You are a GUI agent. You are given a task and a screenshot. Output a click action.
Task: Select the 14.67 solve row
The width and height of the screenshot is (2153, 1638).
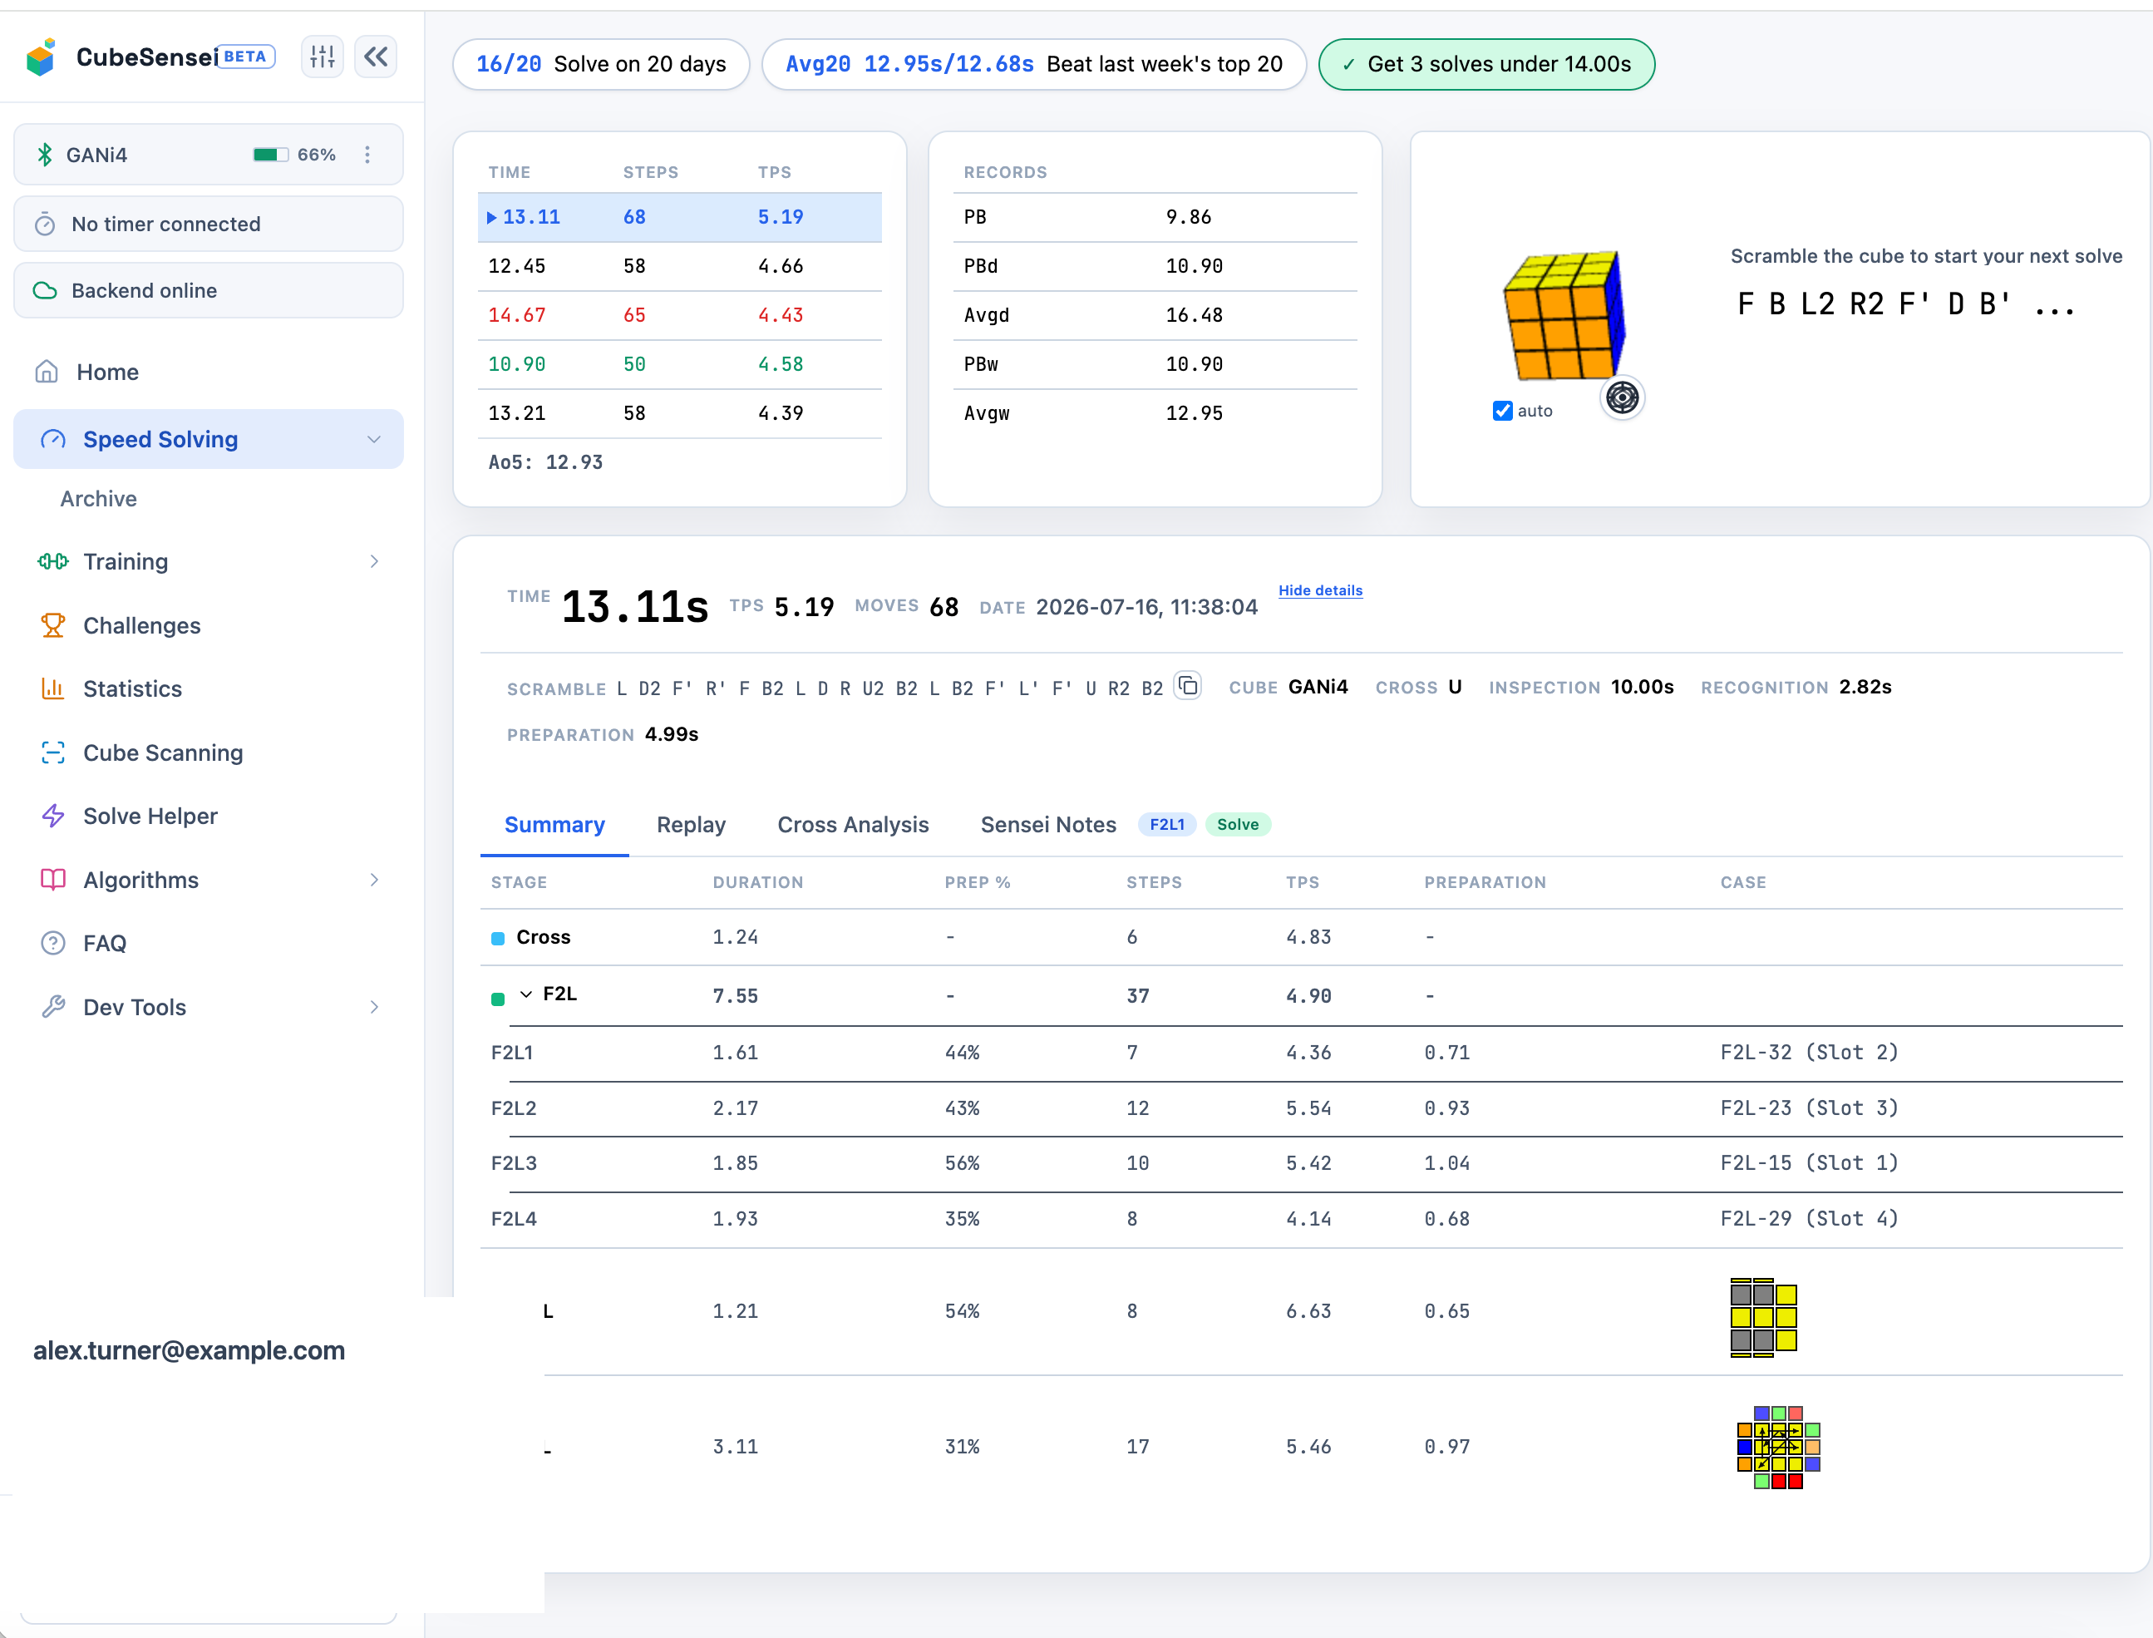(x=679, y=315)
